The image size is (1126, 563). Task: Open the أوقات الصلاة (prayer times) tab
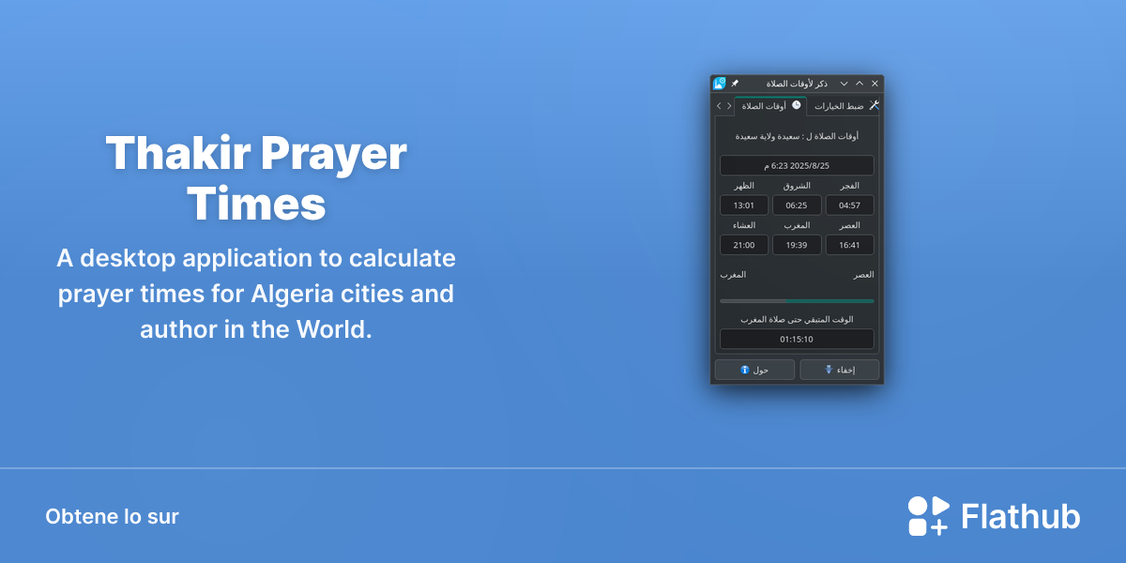(770, 106)
